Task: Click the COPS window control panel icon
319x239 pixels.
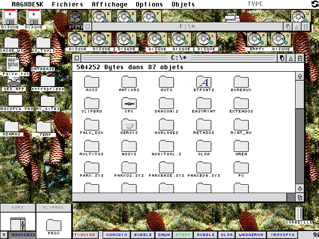Action: [x=18, y=224]
